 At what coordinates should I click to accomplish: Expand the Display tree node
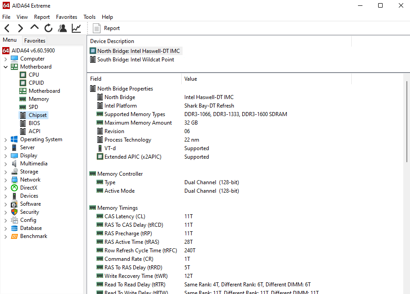5,156
